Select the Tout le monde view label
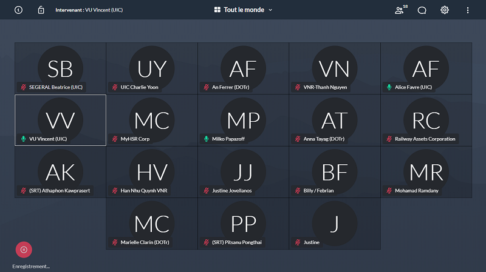 click(x=244, y=10)
